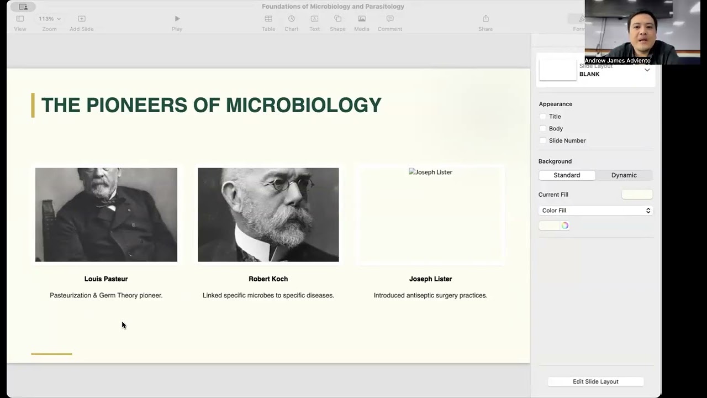Start the slideshow with Play button
Viewport: 707px width, 398px height.
coord(177,19)
